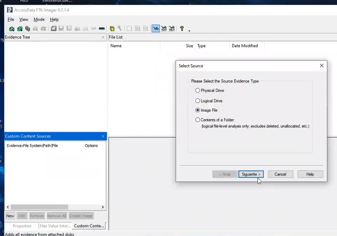Click the Obtain Protected Files safe icon
This screenshot has height=236, width=337.
tap(112, 28)
